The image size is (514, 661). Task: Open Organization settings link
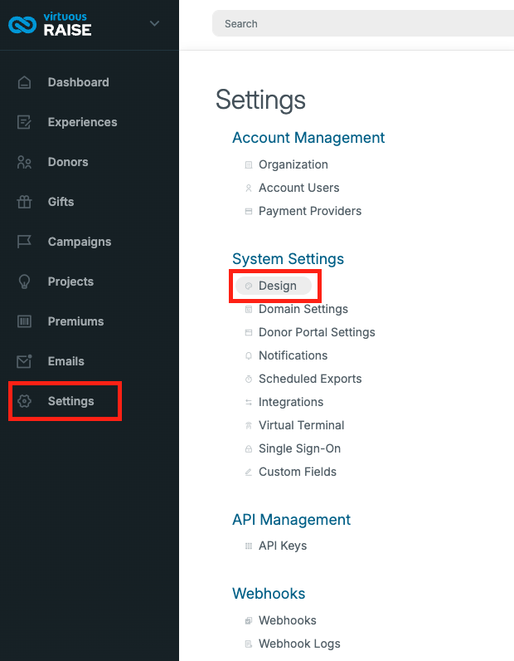(293, 164)
